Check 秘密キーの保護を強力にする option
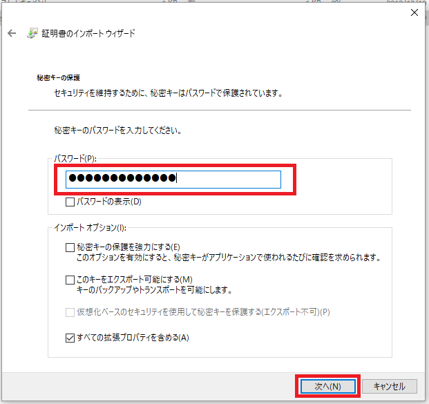 [x=70, y=247]
